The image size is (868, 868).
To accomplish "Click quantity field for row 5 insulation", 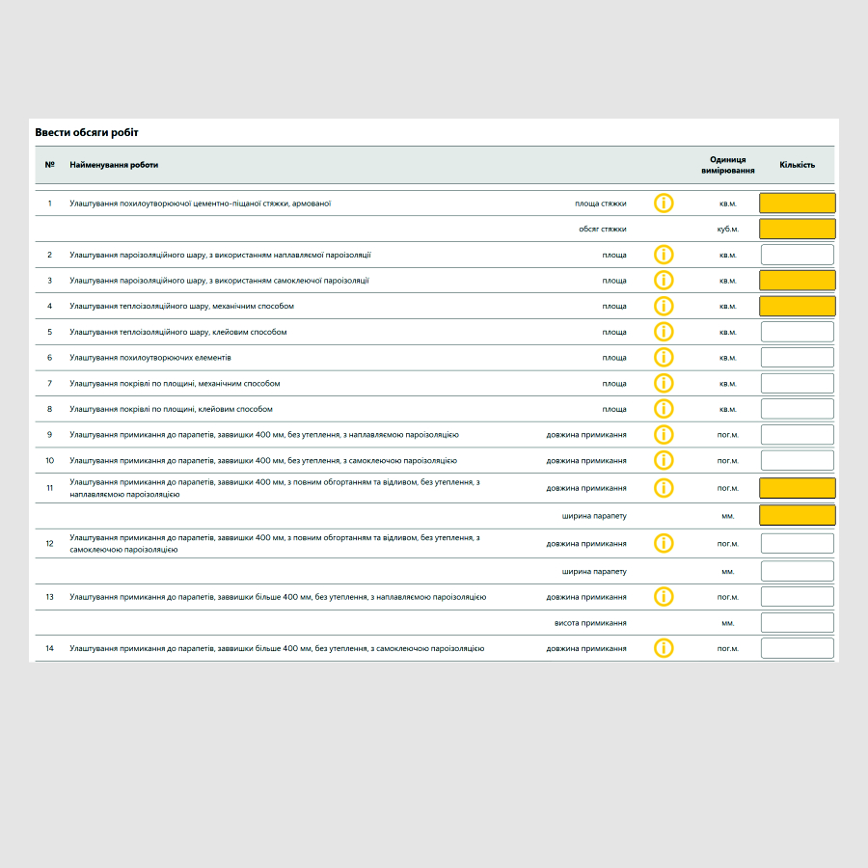I will [797, 332].
